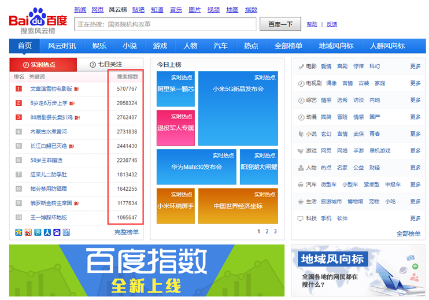Screen dimensions: 429x300
Task: Open the 新闻 link at the top
Action: click(x=80, y=10)
